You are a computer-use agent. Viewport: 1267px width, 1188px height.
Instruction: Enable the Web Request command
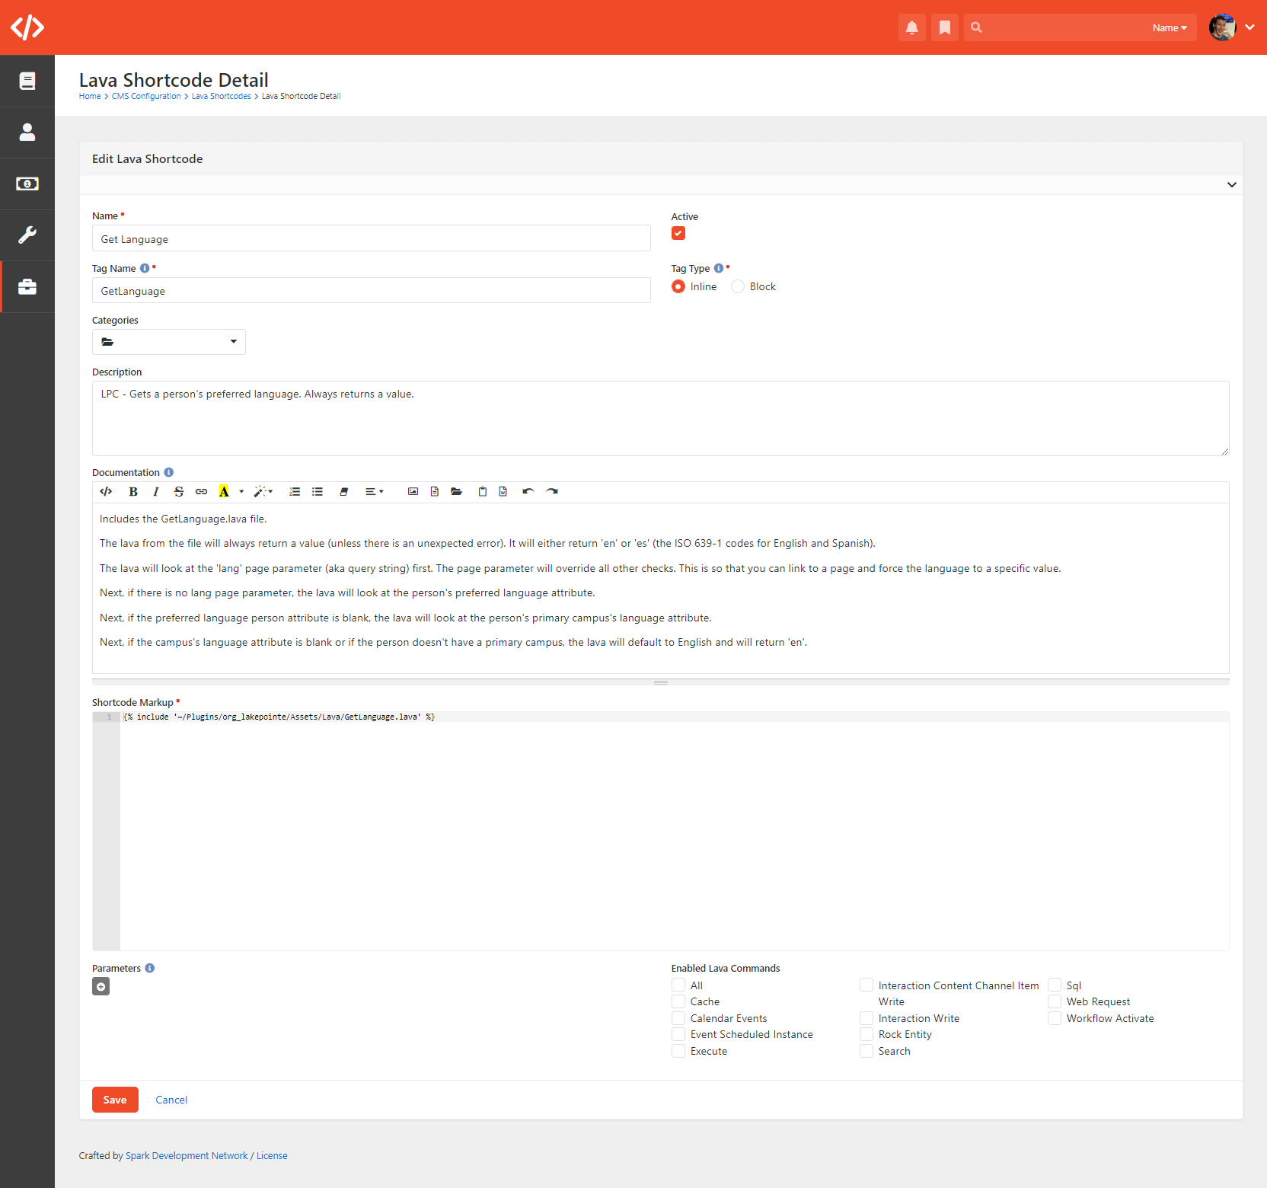click(x=1055, y=1001)
